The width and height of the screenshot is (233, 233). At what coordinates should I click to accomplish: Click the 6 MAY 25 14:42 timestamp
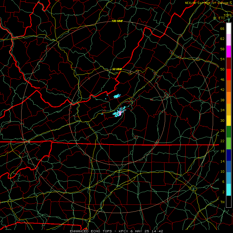click(147, 231)
